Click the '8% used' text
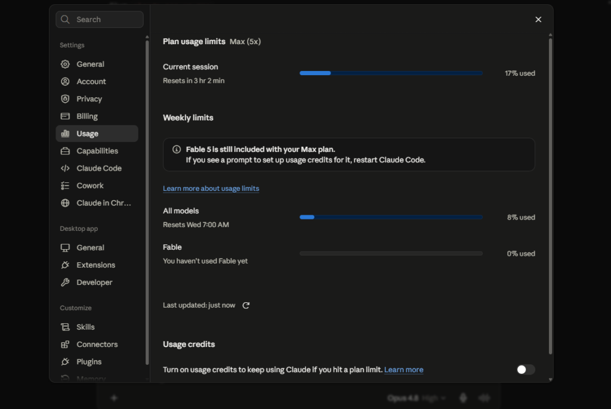Image resolution: width=611 pixels, height=409 pixels. [521, 218]
